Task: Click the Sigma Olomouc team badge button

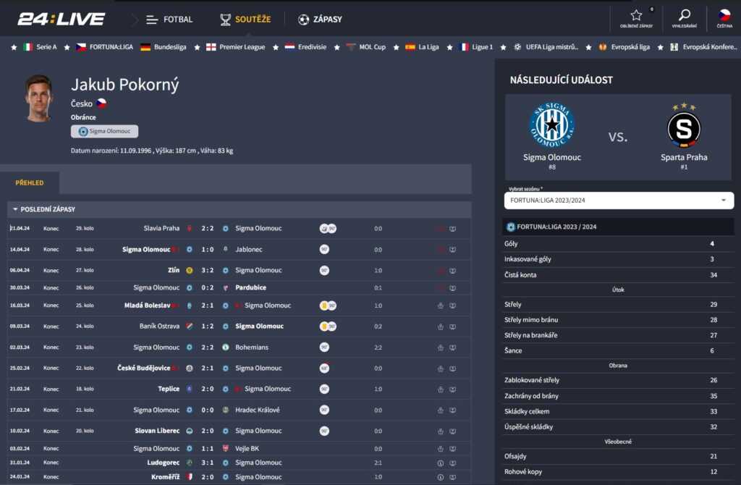Action: click(x=105, y=132)
